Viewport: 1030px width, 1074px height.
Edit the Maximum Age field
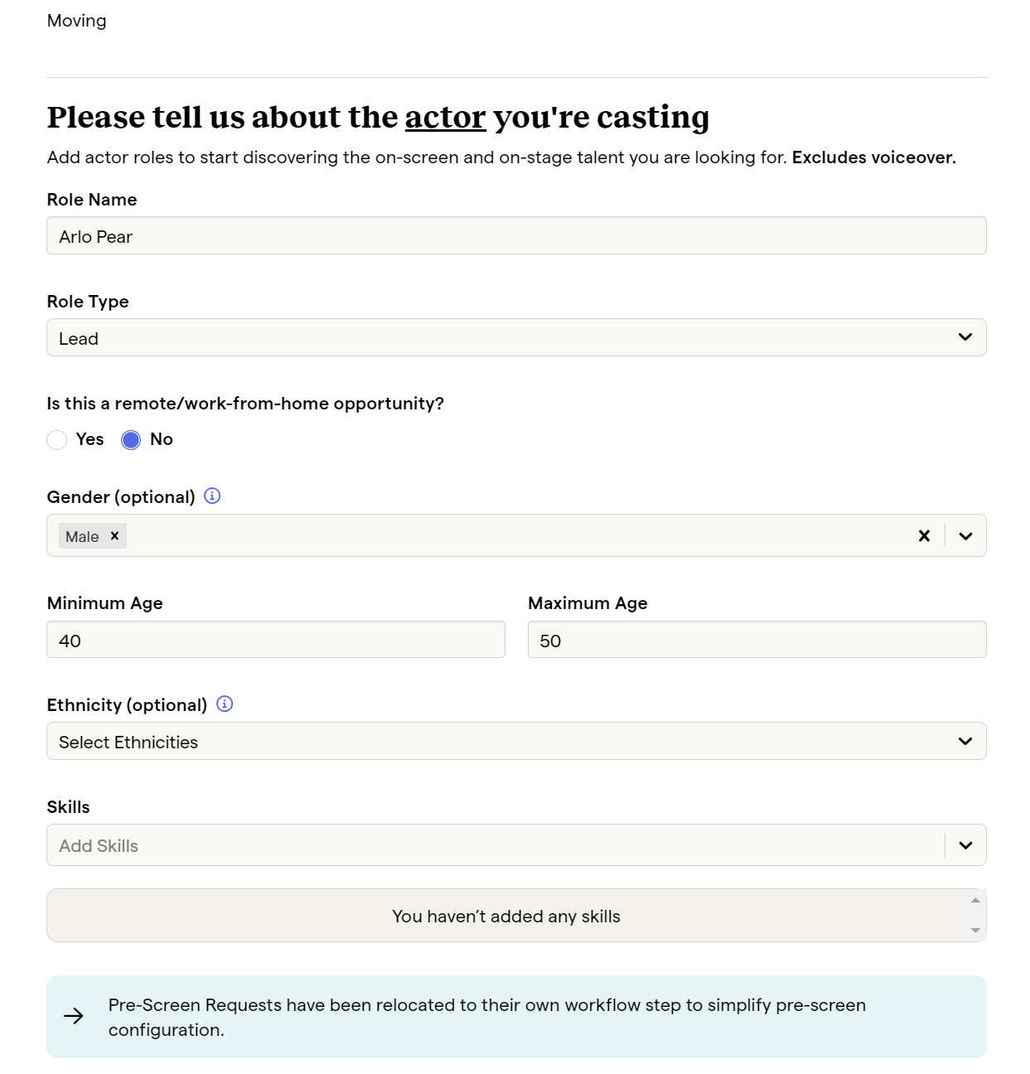click(x=757, y=640)
